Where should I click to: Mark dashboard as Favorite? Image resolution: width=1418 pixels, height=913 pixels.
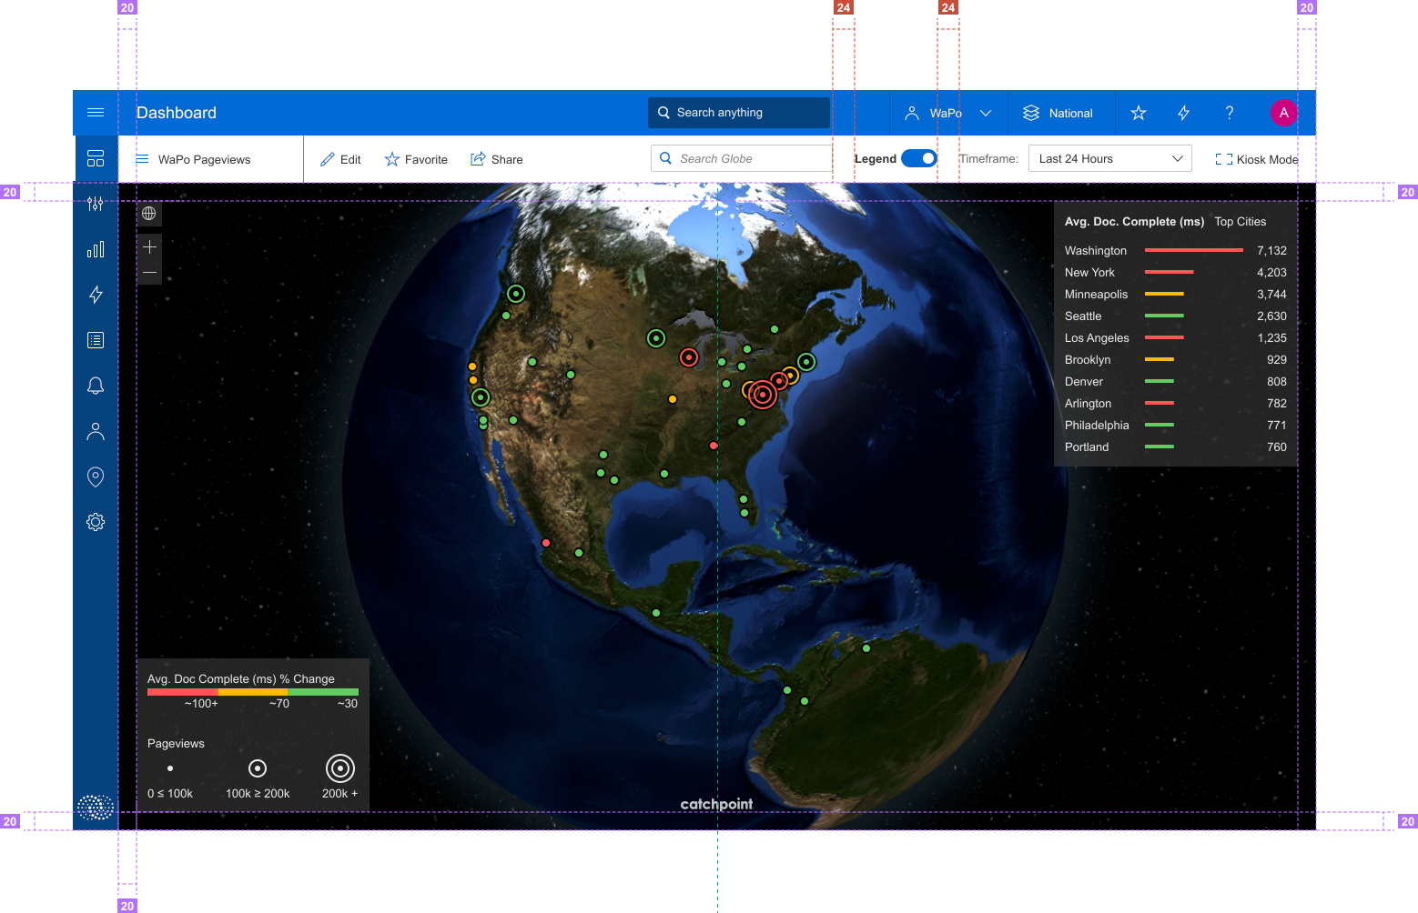click(416, 159)
